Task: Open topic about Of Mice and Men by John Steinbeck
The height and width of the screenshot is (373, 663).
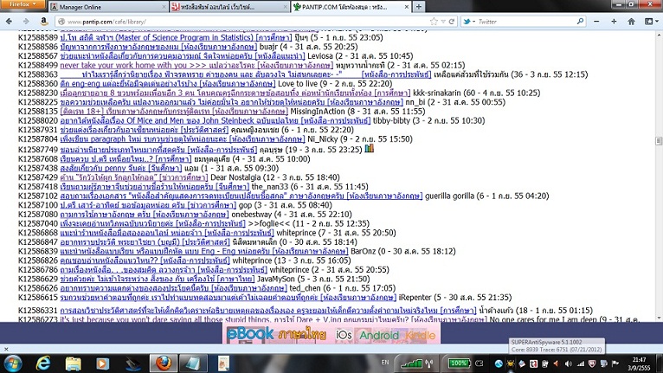Action: (x=216, y=120)
